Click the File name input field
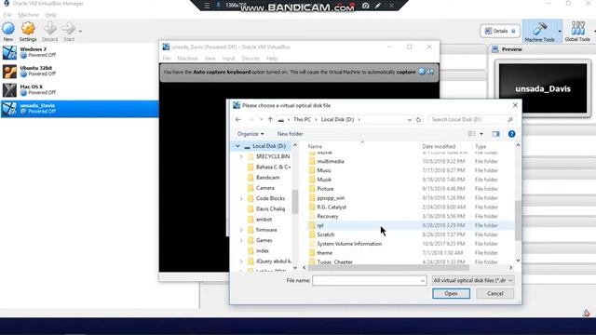This screenshot has height=335, width=596. 369,280
